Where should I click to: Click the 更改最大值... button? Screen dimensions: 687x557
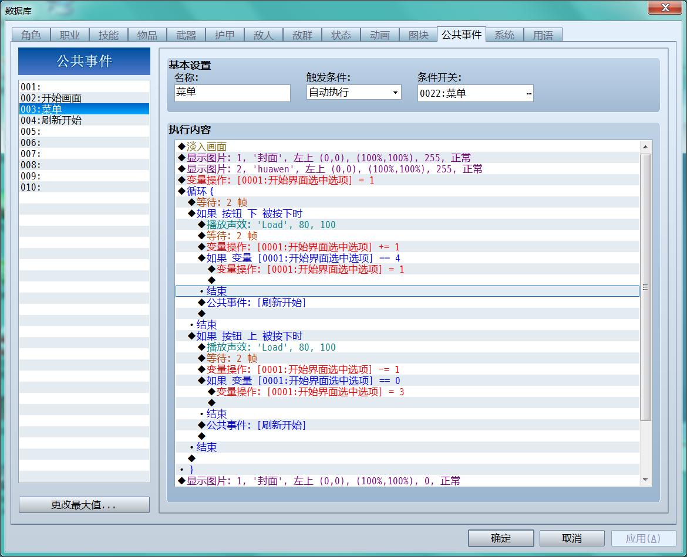[x=84, y=504]
